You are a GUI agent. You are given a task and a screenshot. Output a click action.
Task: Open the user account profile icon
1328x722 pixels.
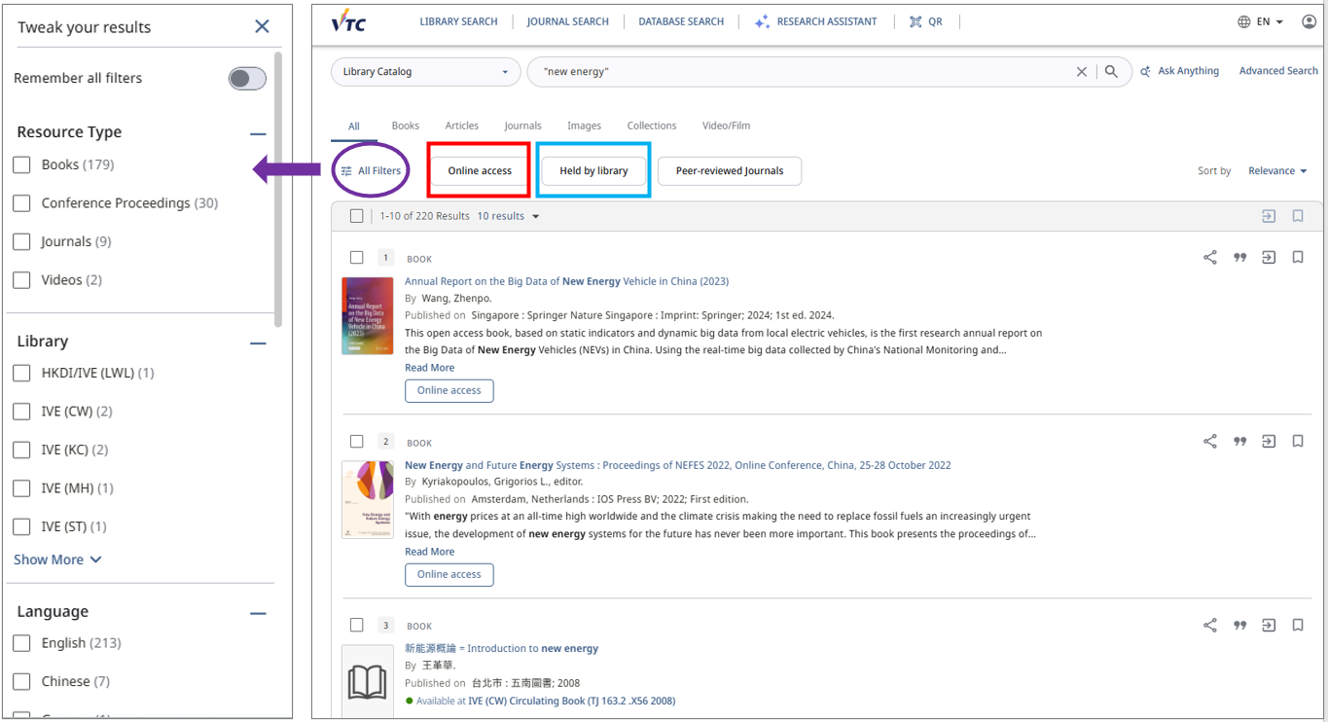1309,21
